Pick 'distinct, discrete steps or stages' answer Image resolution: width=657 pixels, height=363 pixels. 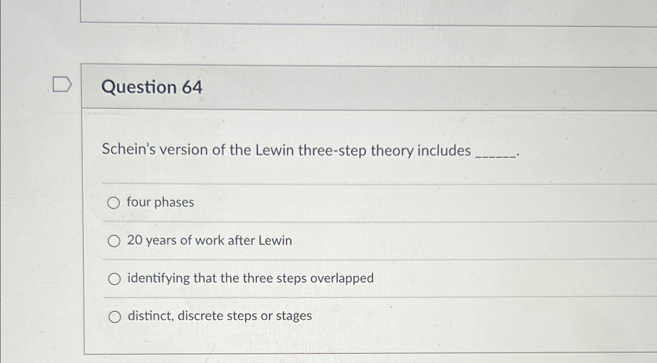114,317
